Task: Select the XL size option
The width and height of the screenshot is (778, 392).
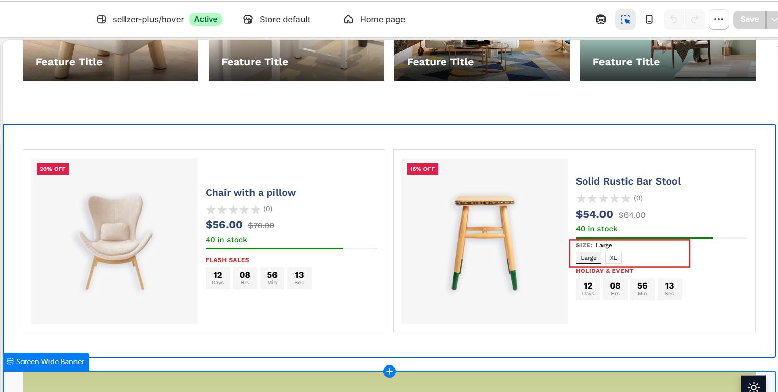Action: (x=613, y=258)
